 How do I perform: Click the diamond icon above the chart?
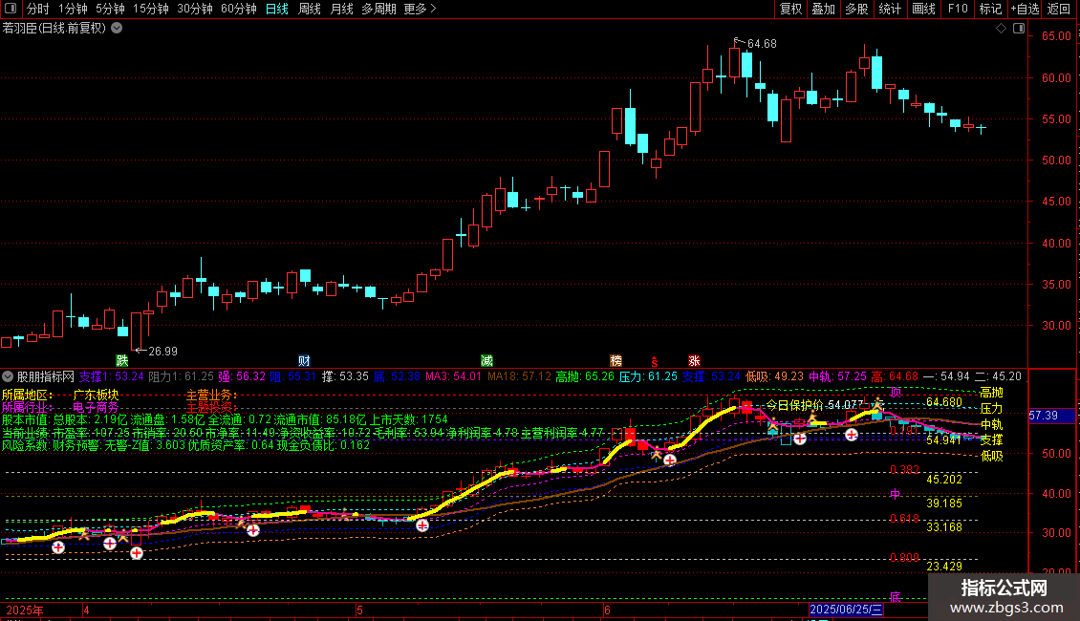click(1001, 29)
